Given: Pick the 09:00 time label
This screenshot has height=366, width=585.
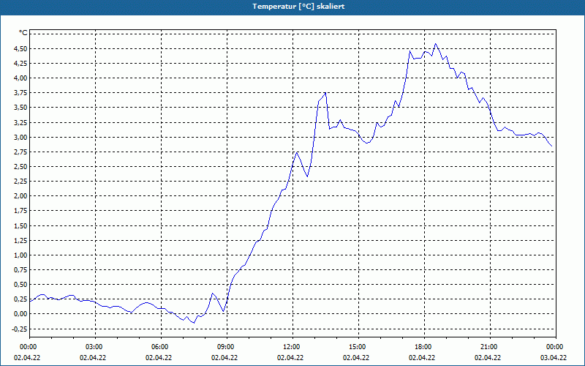Looking at the screenshot, I should pos(227,347).
